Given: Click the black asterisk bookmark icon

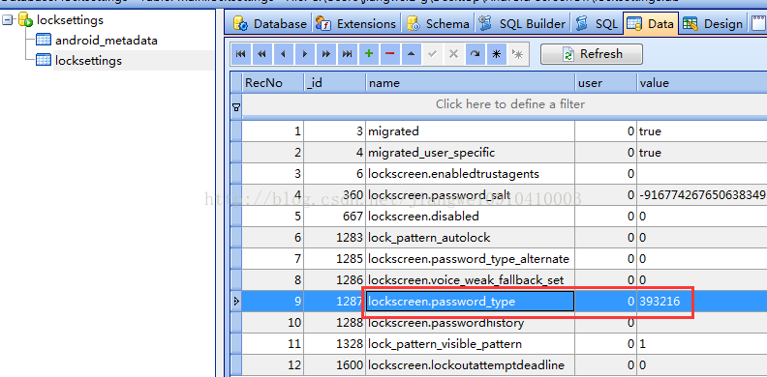Looking at the screenshot, I should click(x=497, y=54).
